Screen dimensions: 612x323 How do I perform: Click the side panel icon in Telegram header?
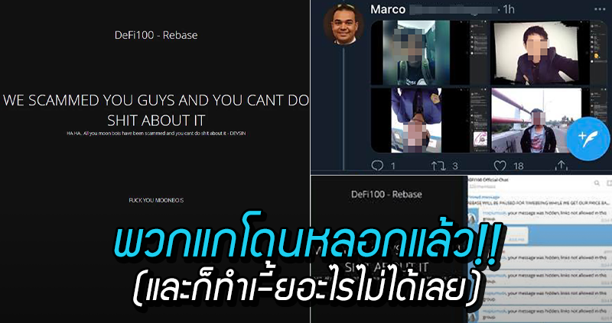609,182
